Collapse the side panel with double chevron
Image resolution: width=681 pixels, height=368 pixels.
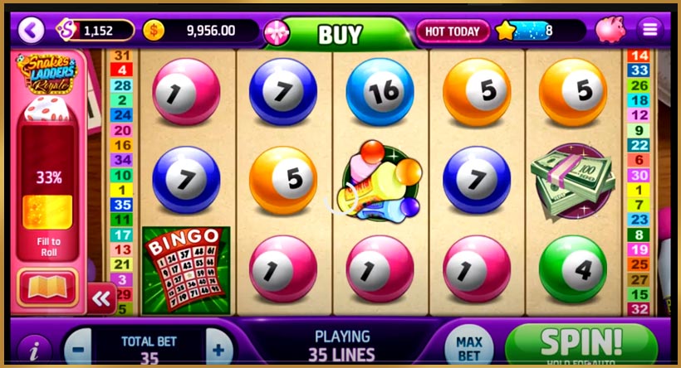(x=101, y=298)
